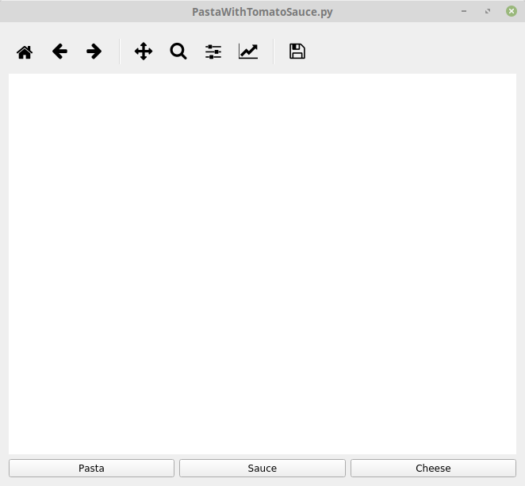Screen dimensions: 525x486
Task: Save the figure with floppy icon
Action: [x=297, y=52]
